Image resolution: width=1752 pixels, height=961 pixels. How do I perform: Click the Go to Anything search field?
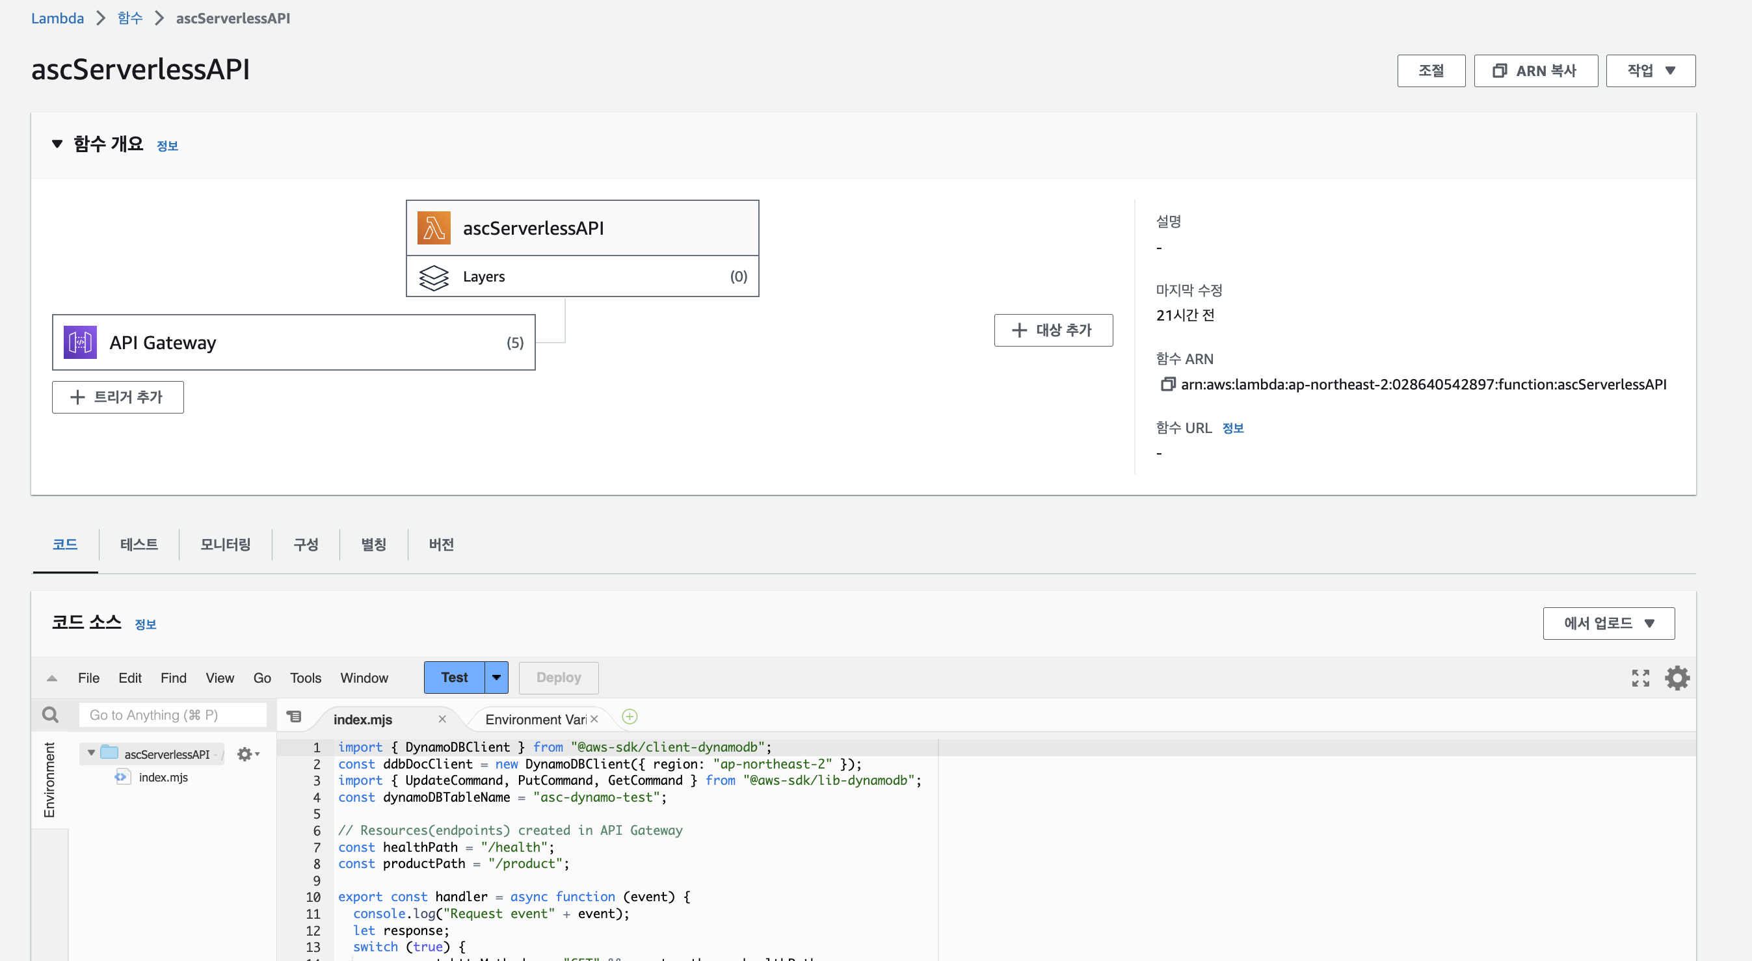point(172,715)
